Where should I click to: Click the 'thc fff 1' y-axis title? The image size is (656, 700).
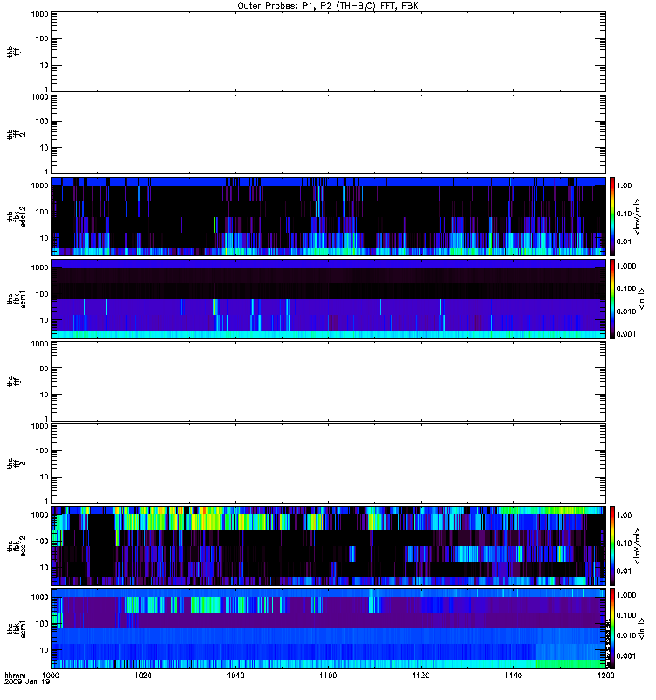[x=17, y=381]
